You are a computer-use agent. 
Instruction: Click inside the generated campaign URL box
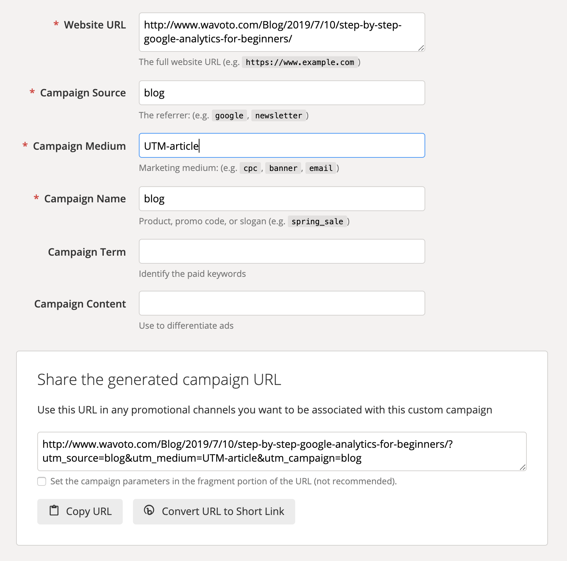(x=282, y=451)
